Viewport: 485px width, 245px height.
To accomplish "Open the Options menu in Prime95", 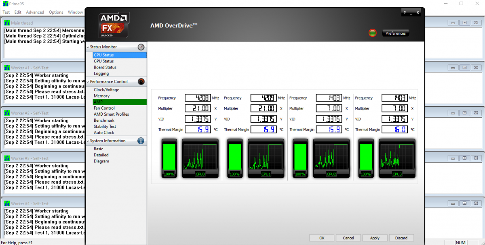I will tap(56, 12).
